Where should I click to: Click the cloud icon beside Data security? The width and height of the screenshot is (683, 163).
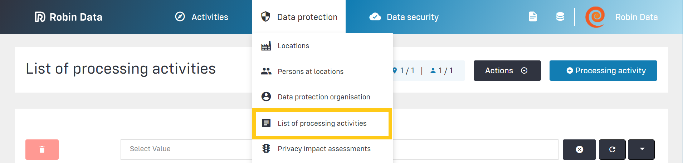coord(375,17)
